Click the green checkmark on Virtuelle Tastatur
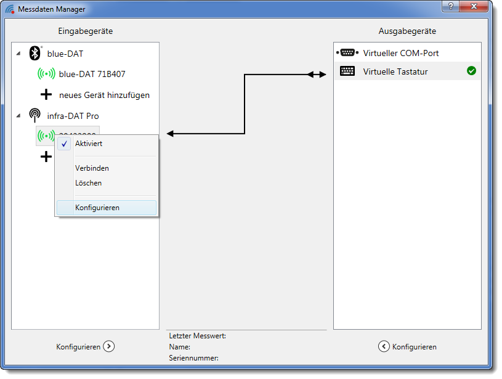Image resolution: width=502 pixels, height=379 pixels. [471, 70]
